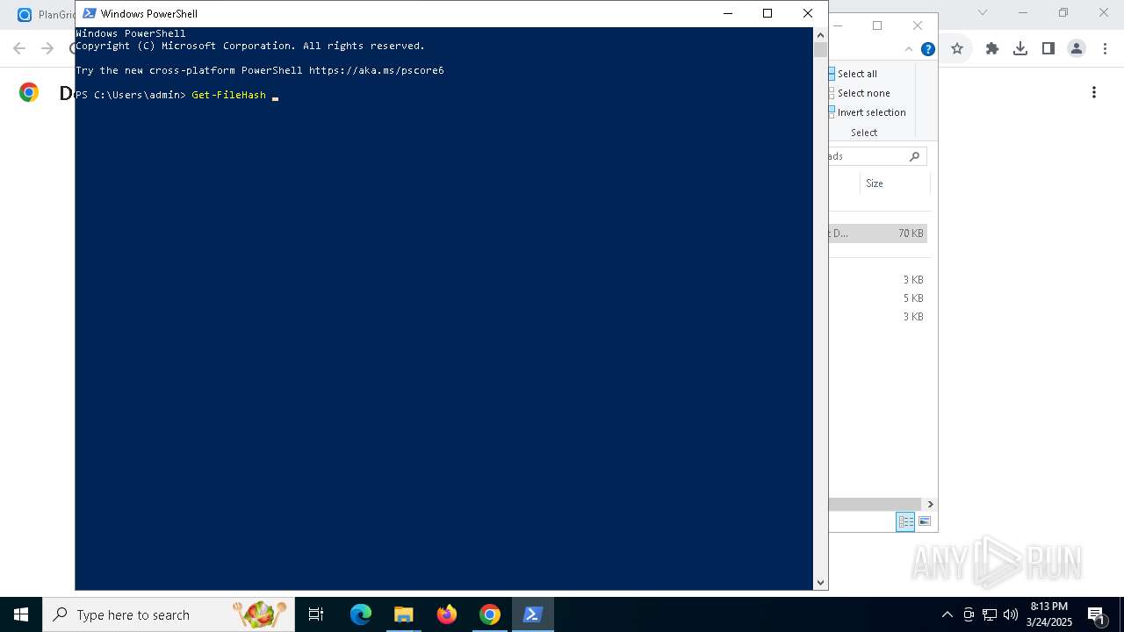The height and width of the screenshot is (632, 1124).
Task: Restore down the Chrome window
Action: 1063,12
